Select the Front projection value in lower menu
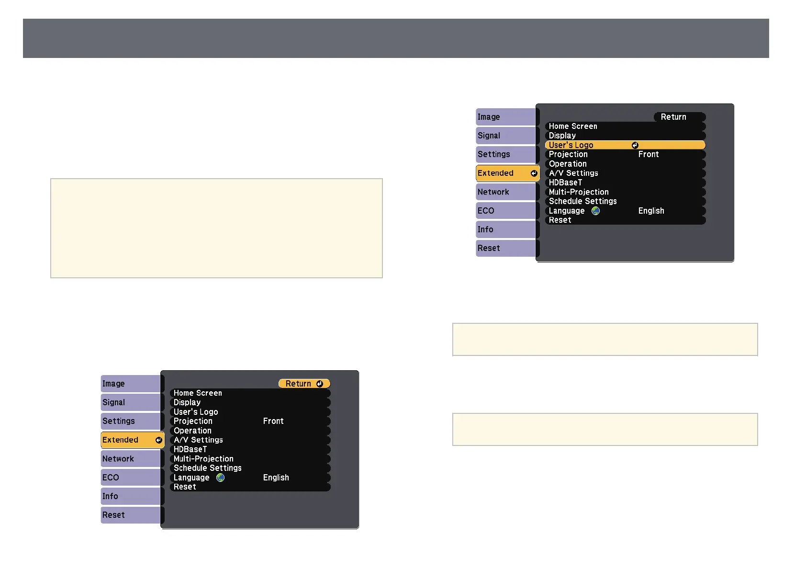Viewport: 806px width, 570px height. point(273,421)
